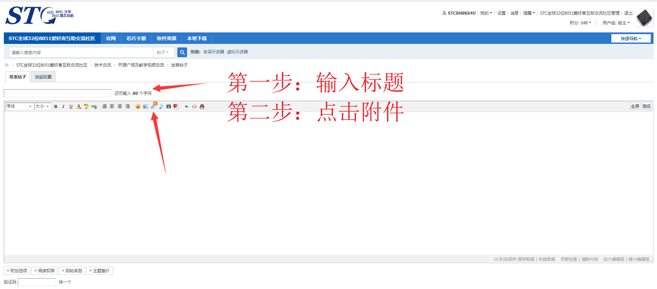This screenshot has height=289, width=657.
Task: Click the home icon in breadcrumb
Action: click(7, 65)
